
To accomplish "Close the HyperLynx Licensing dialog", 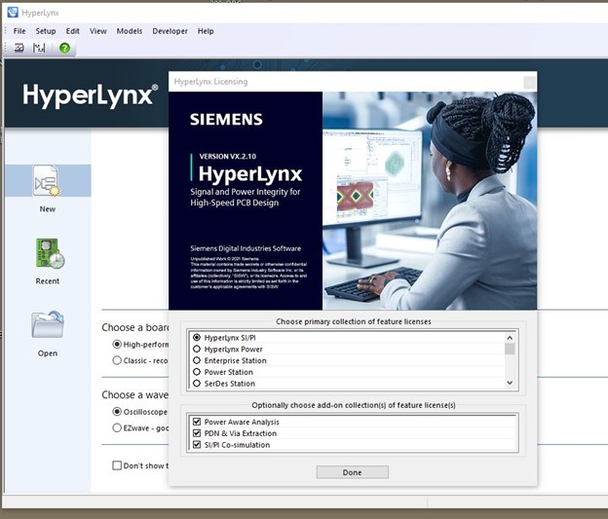I will pos(529,82).
